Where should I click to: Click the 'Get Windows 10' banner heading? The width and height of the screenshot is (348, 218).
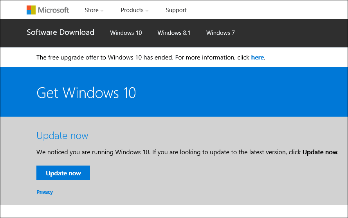coord(86,93)
